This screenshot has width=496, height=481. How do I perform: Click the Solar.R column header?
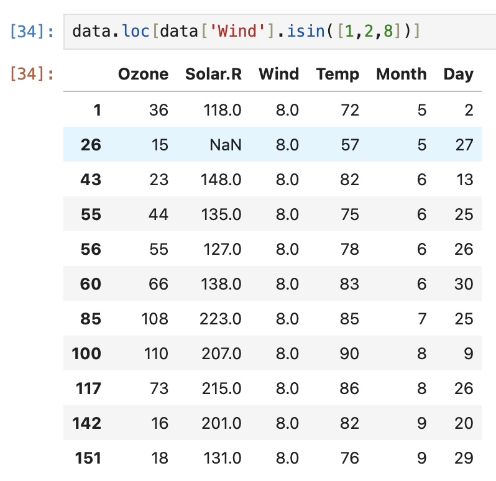click(x=214, y=74)
